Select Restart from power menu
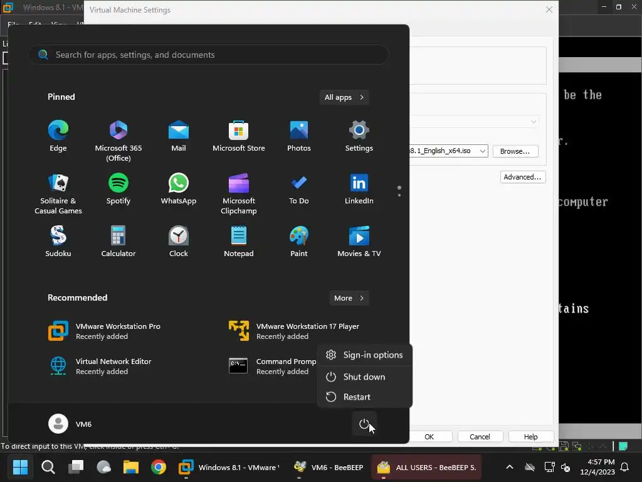This screenshot has width=642, height=482. (x=364, y=397)
